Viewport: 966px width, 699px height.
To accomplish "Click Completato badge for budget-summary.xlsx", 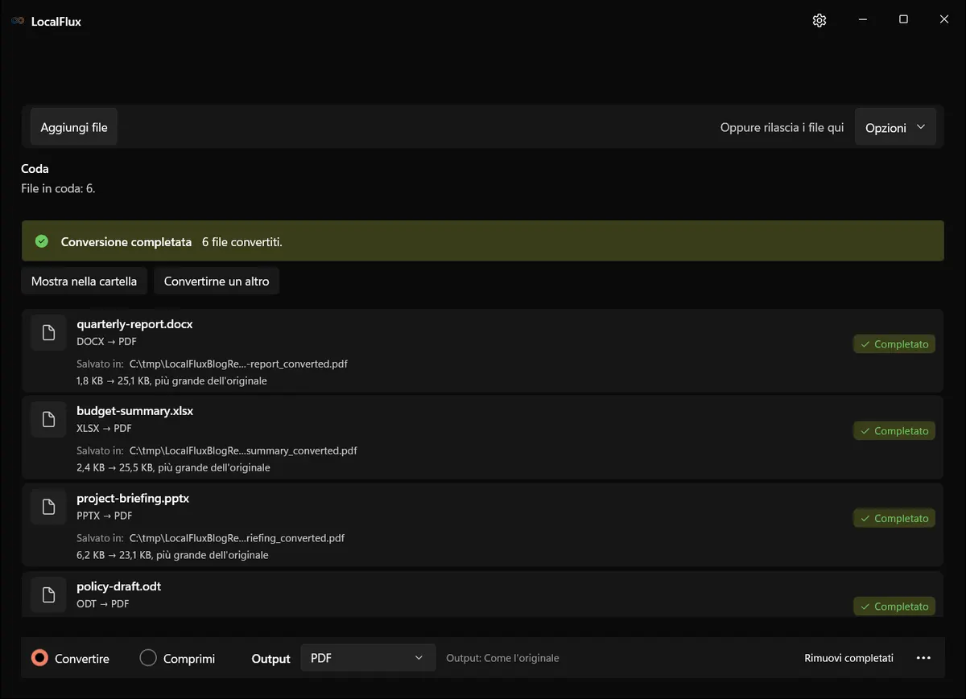I will [x=894, y=431].
